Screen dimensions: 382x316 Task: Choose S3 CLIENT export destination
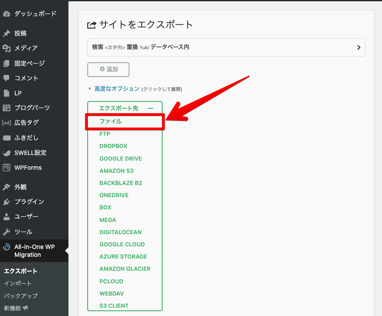pyautogui.click(x=114, y=306)
